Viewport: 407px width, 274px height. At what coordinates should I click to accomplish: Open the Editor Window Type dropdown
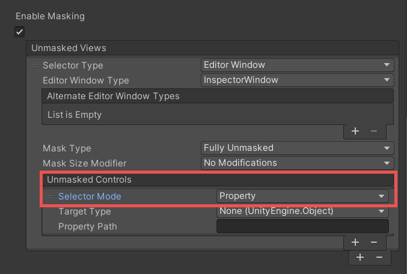point(297,80)
